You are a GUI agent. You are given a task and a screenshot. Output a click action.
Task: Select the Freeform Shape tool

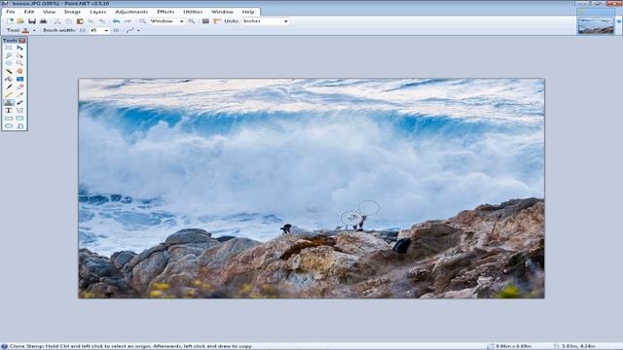[x=19, y=126]
